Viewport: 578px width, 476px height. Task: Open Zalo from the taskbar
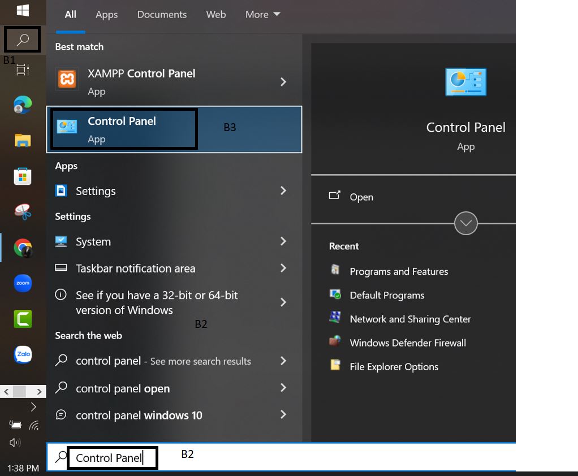coord(23,354)
